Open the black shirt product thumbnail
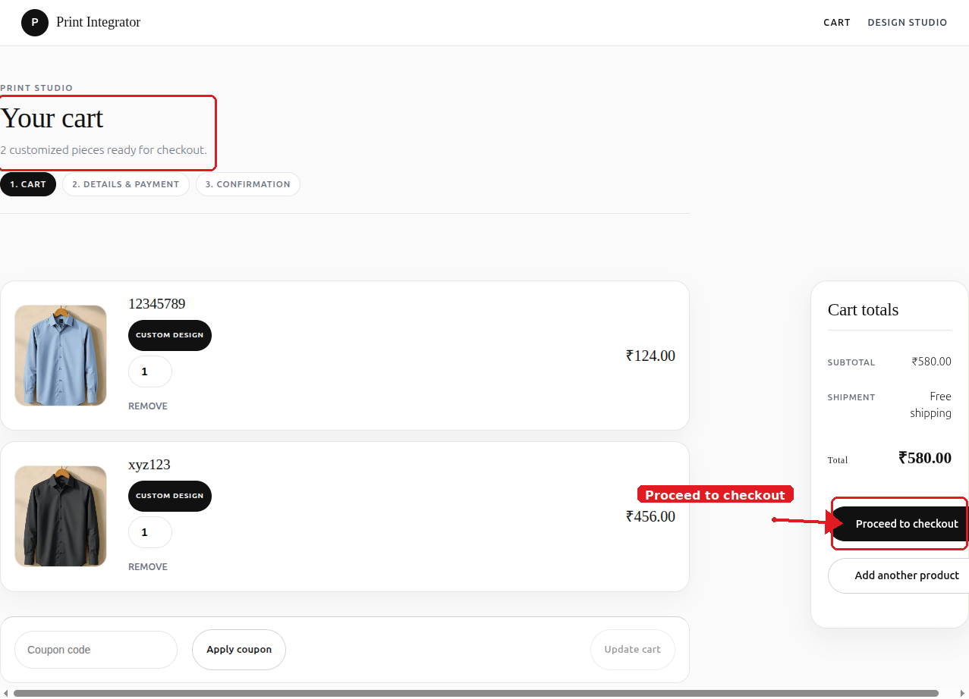Screen dimensions: 969x699 [61, 516]
